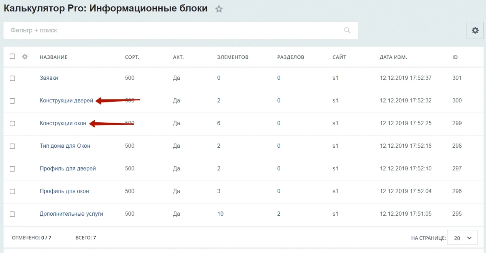Open the Тип дома для Окон link
The image size is (486, 253).
click(65, 146)
